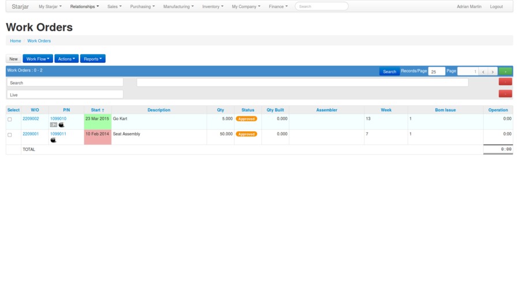The image size is (519, 288).
Task: Click the black round icon under part 1099010
Action: coord(62,124)
